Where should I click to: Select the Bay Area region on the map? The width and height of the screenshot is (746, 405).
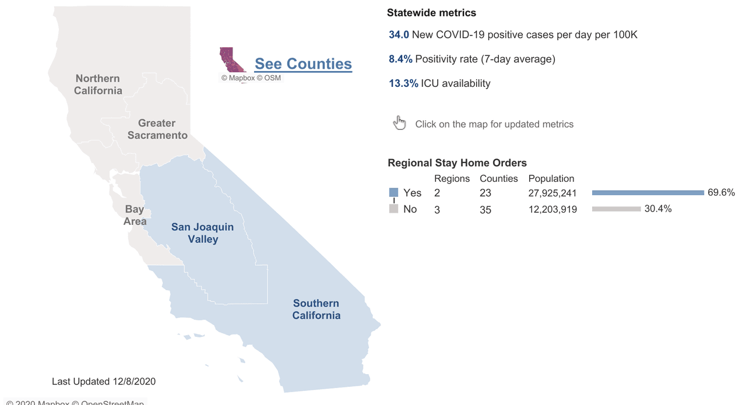[x=135, y=215]
